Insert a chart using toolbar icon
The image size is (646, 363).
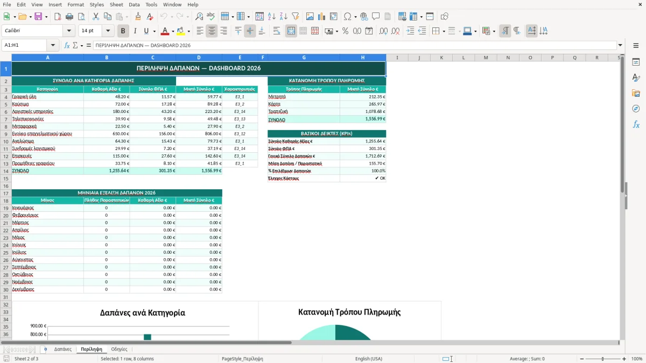click(322, 17)
